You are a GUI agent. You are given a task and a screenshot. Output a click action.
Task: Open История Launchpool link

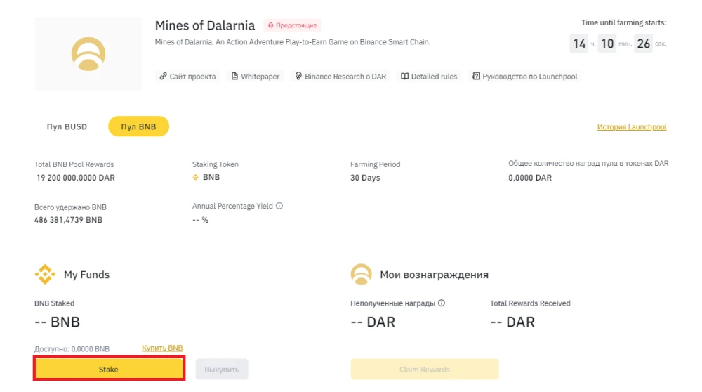pyautogui.click(x=632, y=126)
